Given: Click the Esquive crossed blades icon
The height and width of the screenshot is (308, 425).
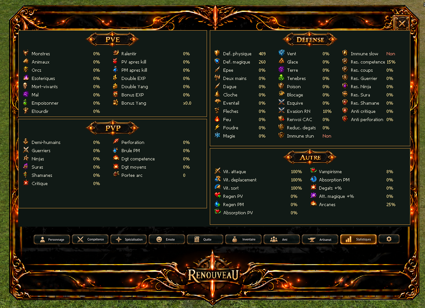Looking at the screenshot, I should coord(281,102).
